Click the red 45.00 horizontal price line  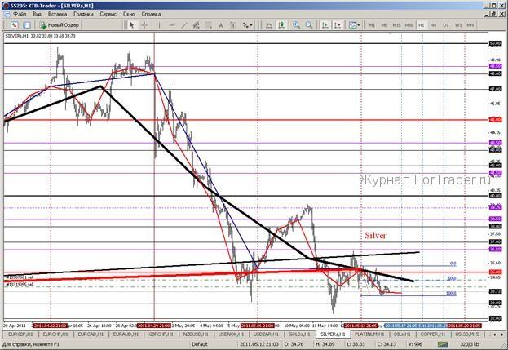[245, 118]
